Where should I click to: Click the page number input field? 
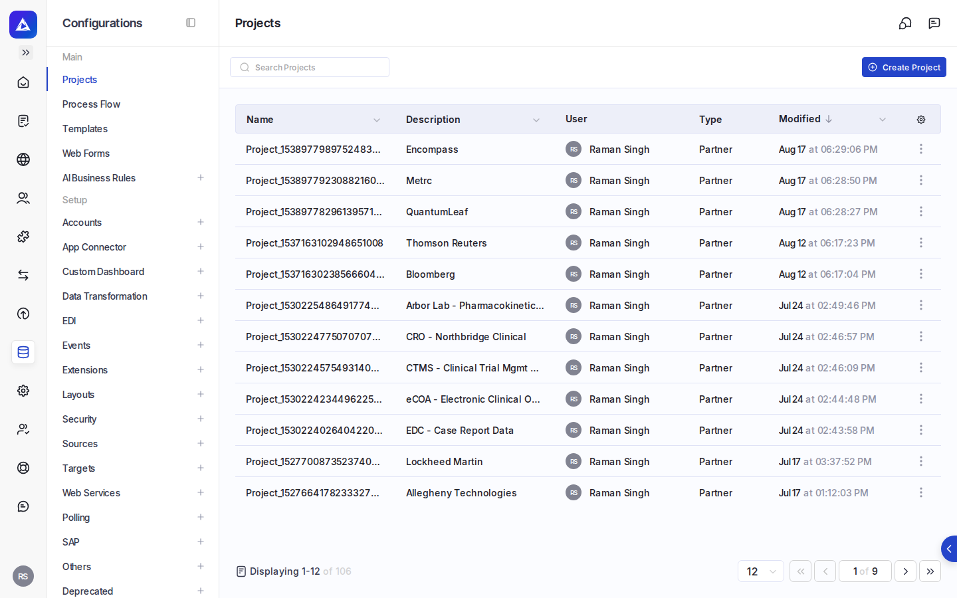pyautogui.click(x=865, y=571)
